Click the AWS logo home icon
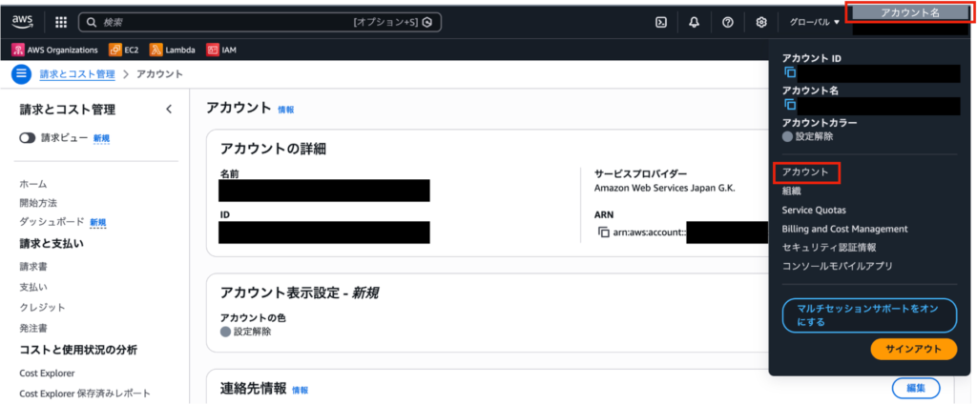 point(23,21)
